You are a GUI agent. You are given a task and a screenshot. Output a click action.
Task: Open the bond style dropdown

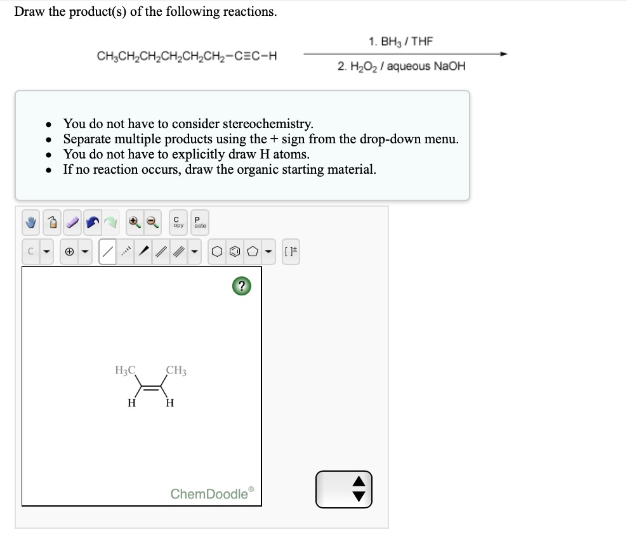pos(194,250)
